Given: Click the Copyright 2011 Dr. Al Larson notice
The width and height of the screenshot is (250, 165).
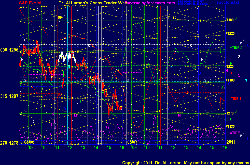Looking at the screenshot, I should 186,163.
